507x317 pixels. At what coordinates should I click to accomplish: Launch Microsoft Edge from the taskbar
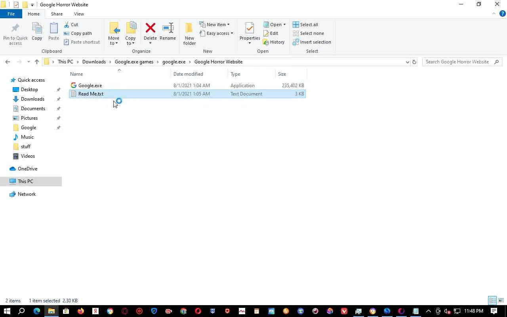click(x=37, y=311)
